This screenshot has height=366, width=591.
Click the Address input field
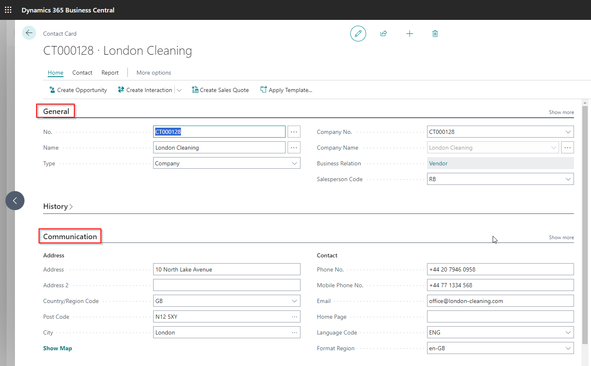point(227,269)
